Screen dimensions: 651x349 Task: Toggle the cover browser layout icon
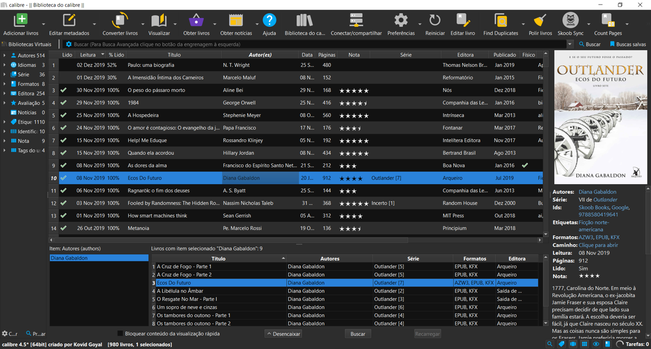point(573,344)
